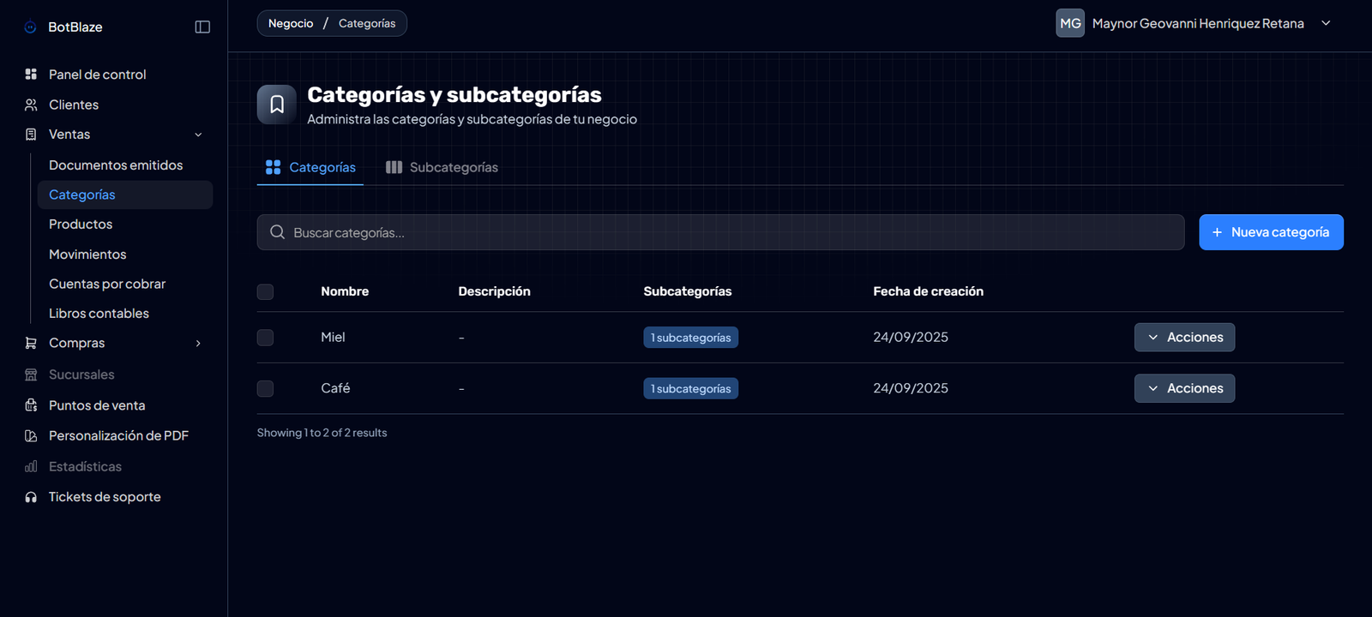Expand the Compras submenu chevron

(198, 343)
